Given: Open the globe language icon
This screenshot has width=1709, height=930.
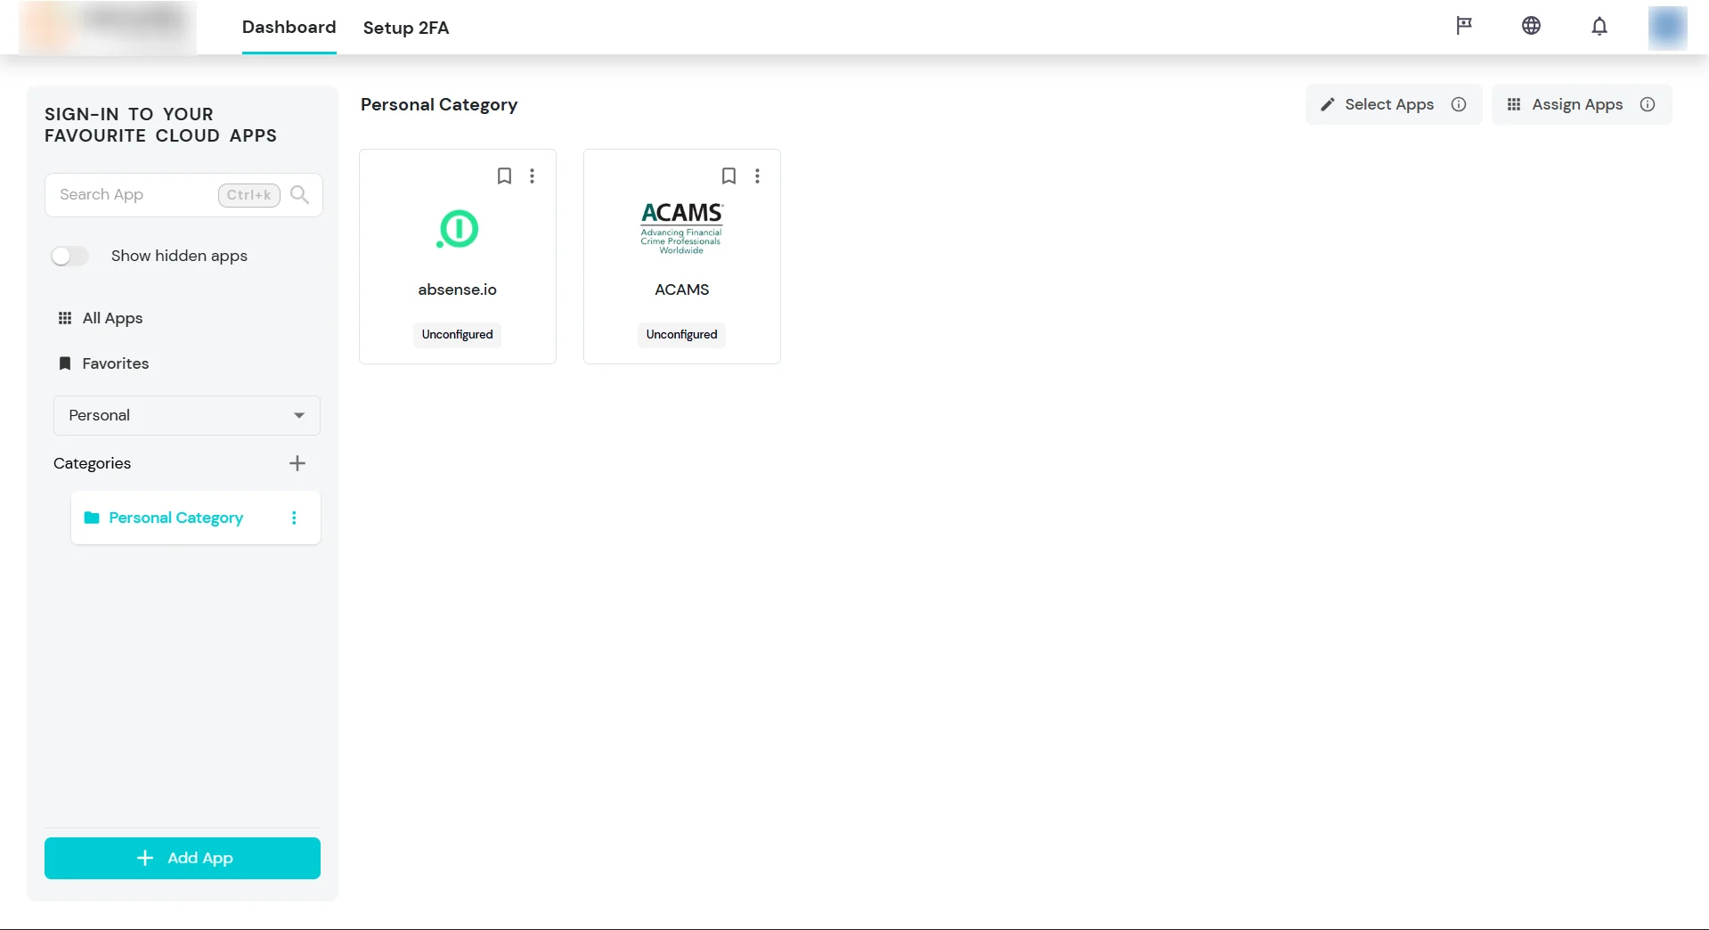Looking at the screenshot, I should [x=1531, y=26].
